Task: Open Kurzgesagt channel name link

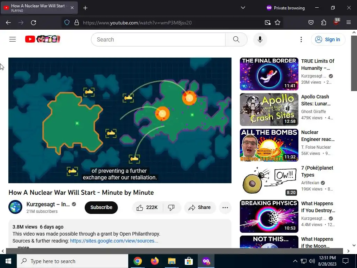Action: tap(48, 204)
